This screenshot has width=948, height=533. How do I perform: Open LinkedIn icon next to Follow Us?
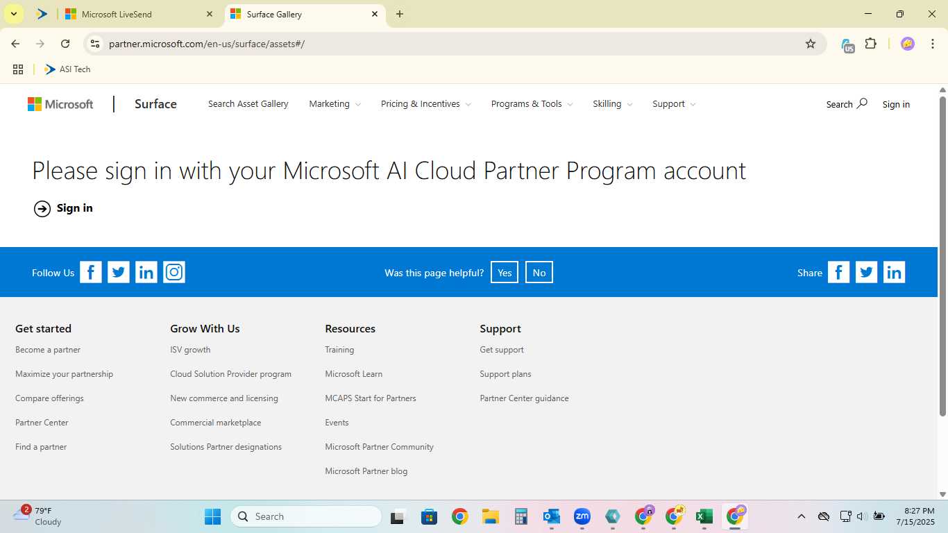(146, 272)
